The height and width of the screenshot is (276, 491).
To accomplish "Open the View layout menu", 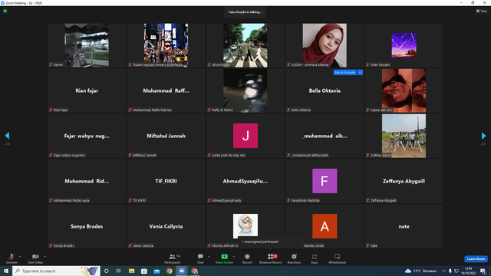I will (482, 11).
